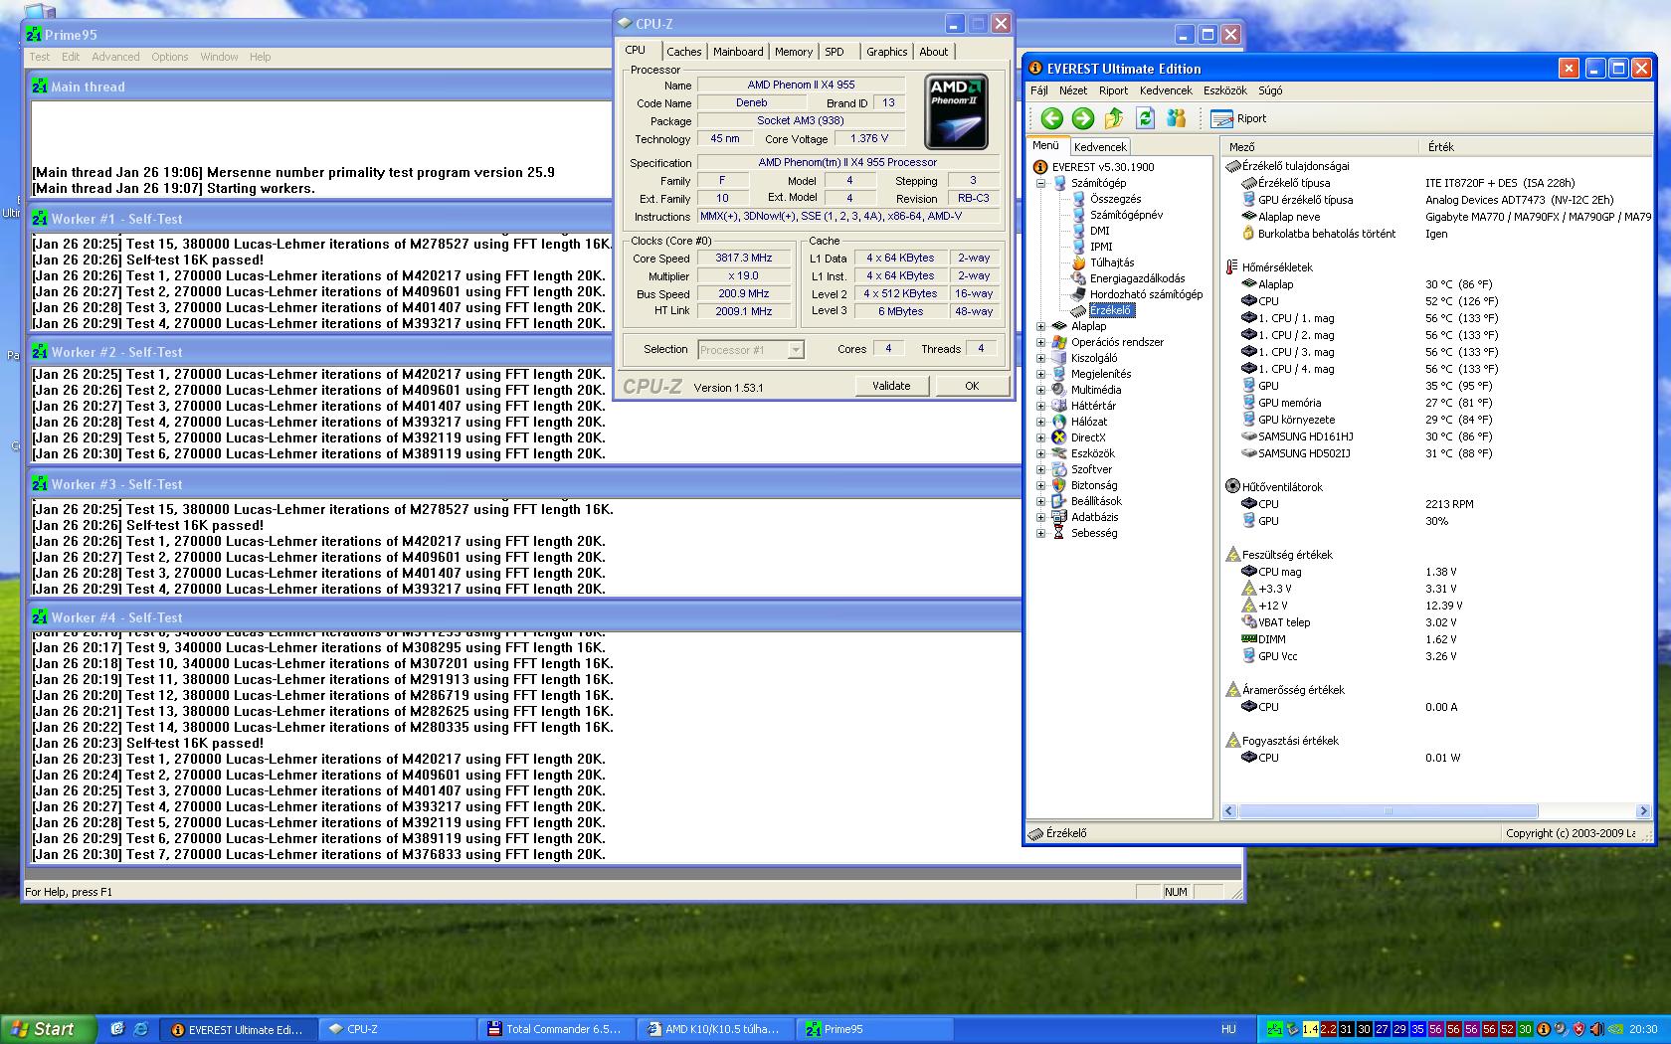1671x1044 pixels.
Task: Click the Total Commander taskbar button
Action: click(555, 1029)
